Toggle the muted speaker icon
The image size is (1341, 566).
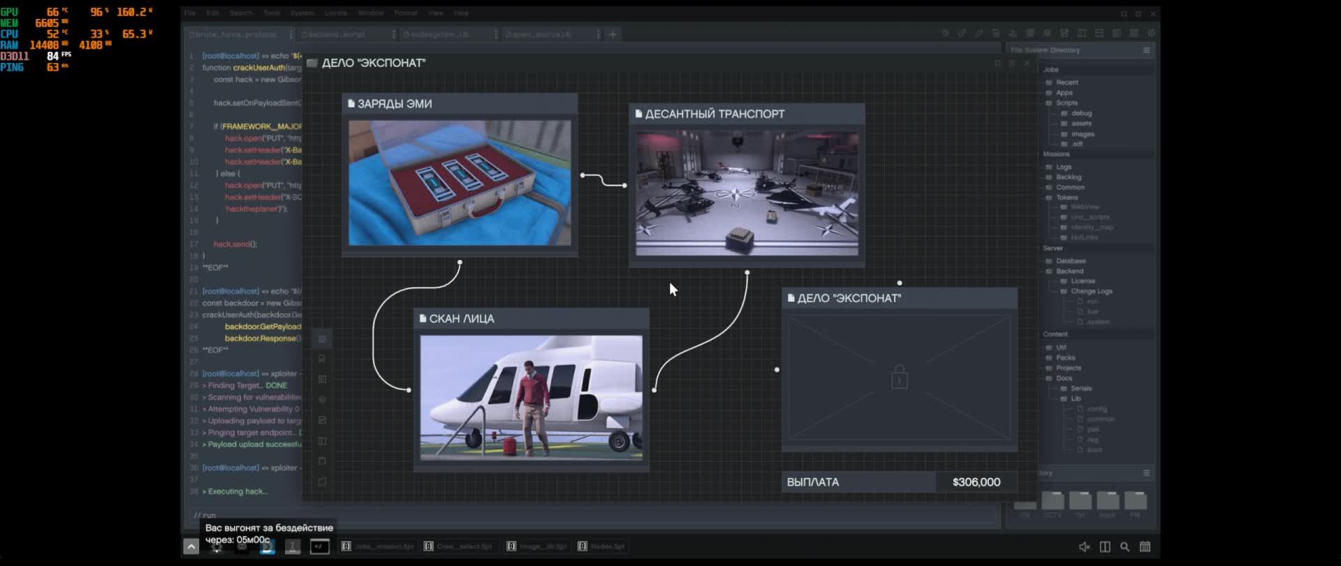tap(1084, 547)
